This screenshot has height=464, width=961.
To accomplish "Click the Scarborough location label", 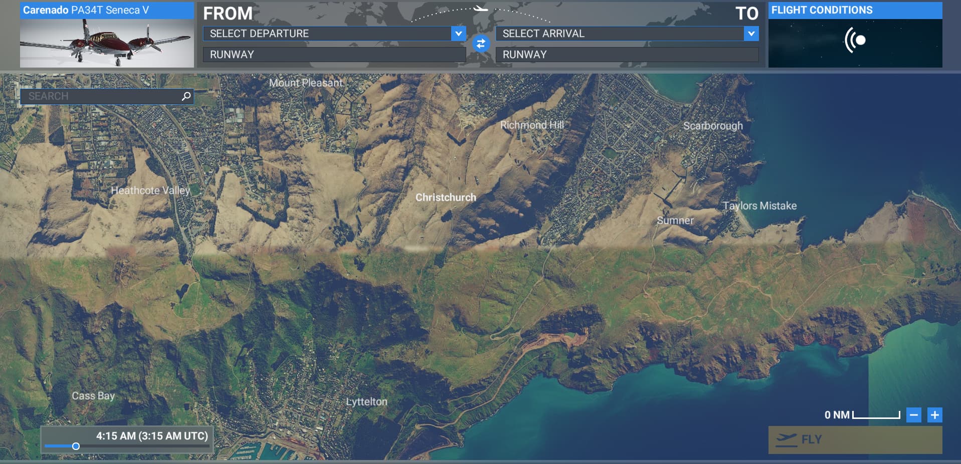I will (x=713, y=126).
